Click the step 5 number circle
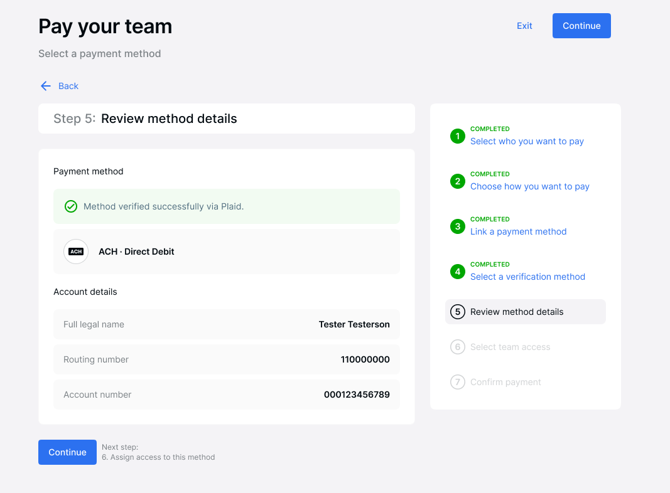The height and width of the screenshot is (493, 670). (x=457, y=312)
